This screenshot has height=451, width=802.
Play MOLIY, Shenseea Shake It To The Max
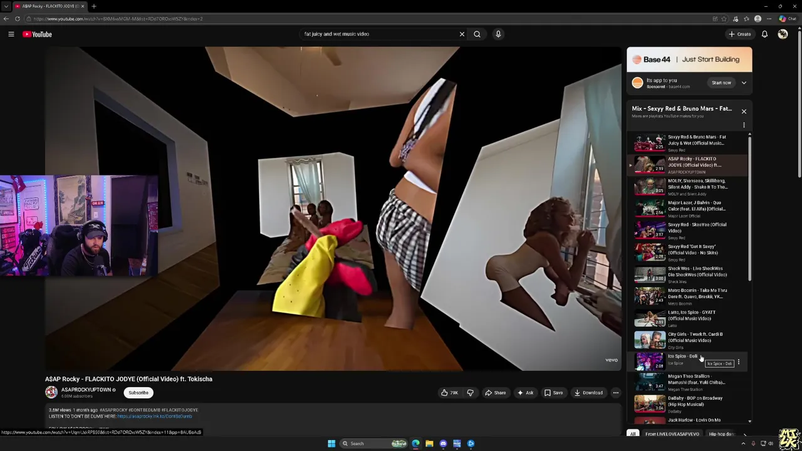689,187
